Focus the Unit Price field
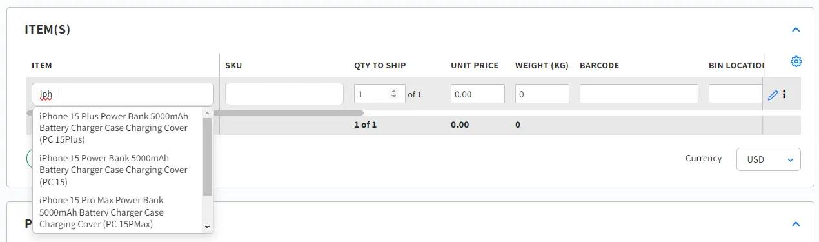 pos(478,94)
